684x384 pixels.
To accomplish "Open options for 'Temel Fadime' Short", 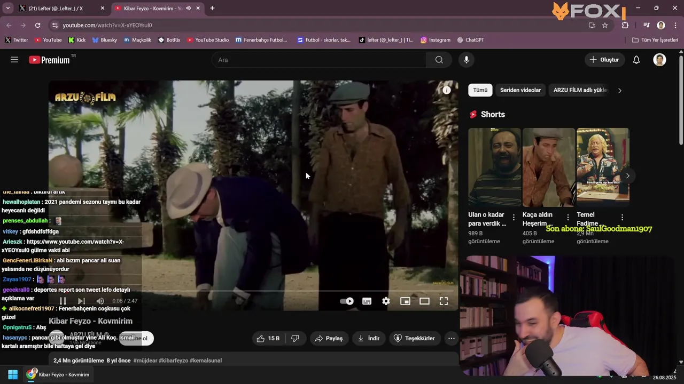I will pos(622,218).
